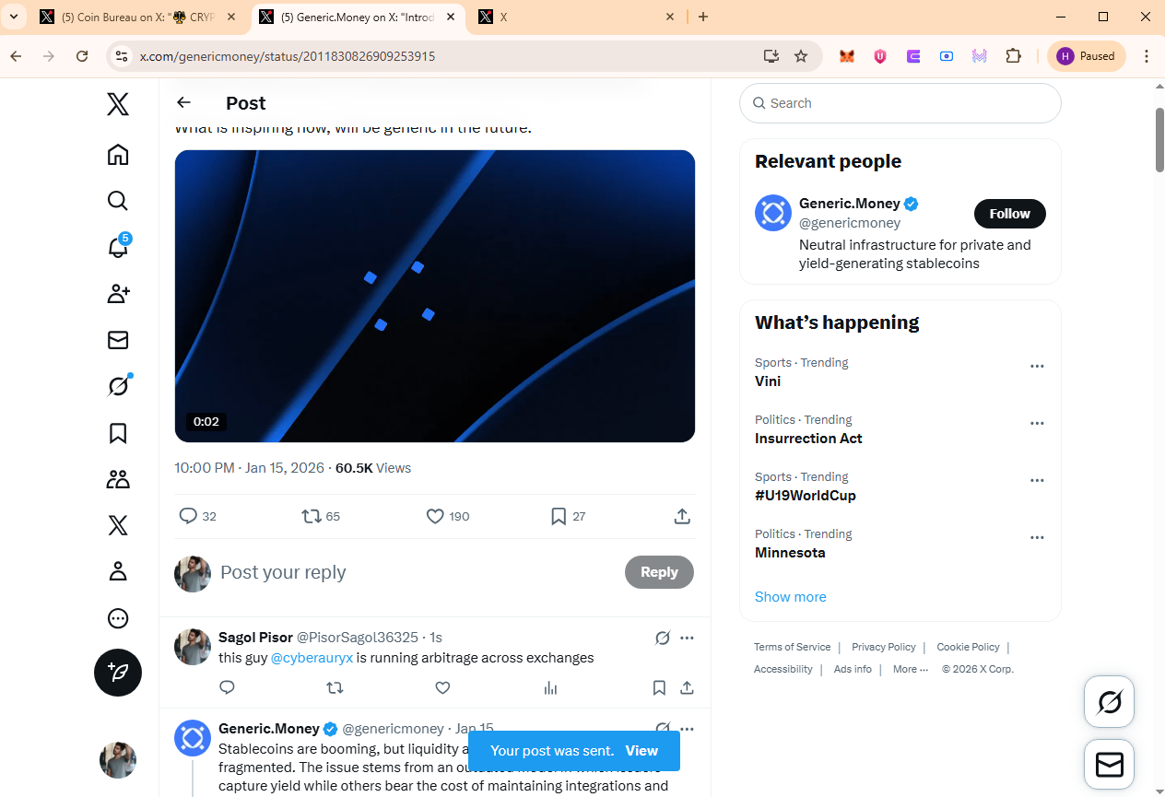This screenshot has width=1165, height=797.
Task: Expand the More circle menu in left sidebar
Action: (118, 618)
